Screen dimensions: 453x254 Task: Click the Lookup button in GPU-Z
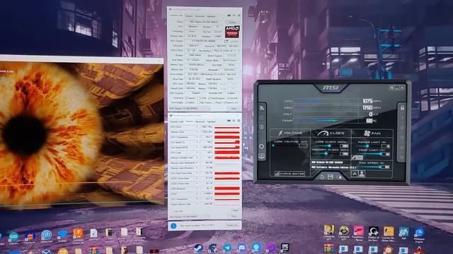232,22
